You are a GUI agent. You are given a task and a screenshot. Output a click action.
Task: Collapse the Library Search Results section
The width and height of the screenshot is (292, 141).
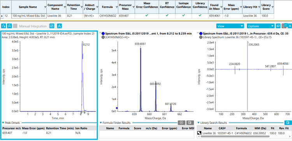point(199,123)
